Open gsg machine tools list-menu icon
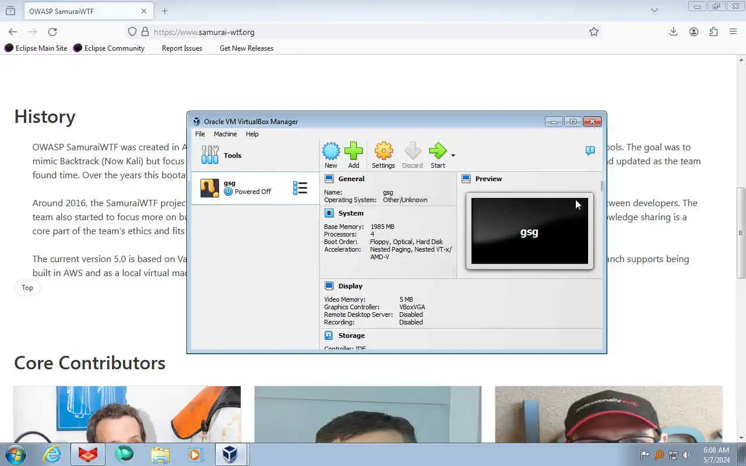This screenshot has width=746, height=466. (300, 188)
